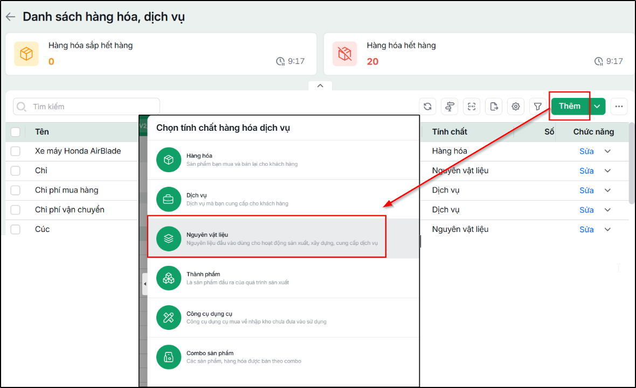Image resolution: width=636 pixels, height=388 pixels.
Task: Click the clock icon in the low-stock card
Action: click(x=280, y=61)
